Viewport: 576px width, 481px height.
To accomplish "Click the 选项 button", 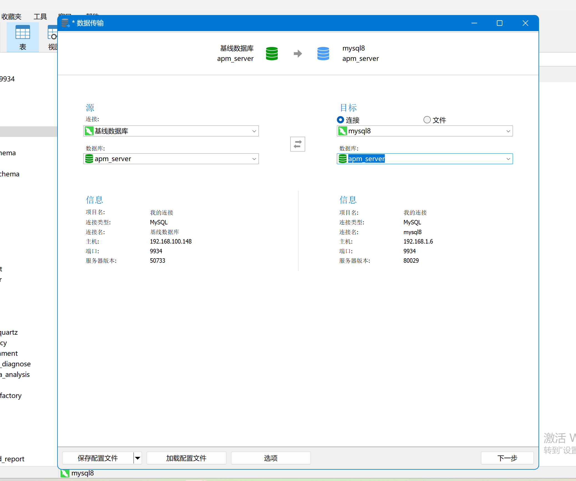I will click(x=271, y=458).
